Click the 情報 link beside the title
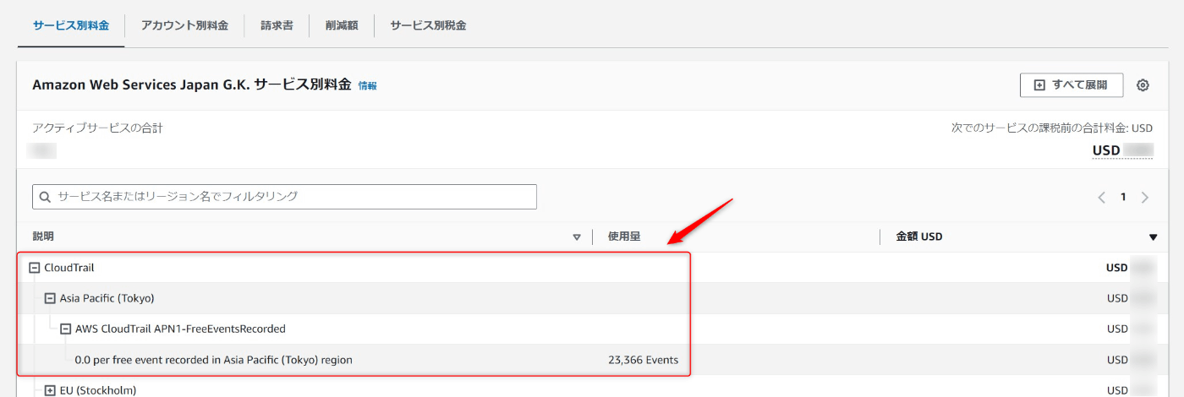 coord(367,85)
